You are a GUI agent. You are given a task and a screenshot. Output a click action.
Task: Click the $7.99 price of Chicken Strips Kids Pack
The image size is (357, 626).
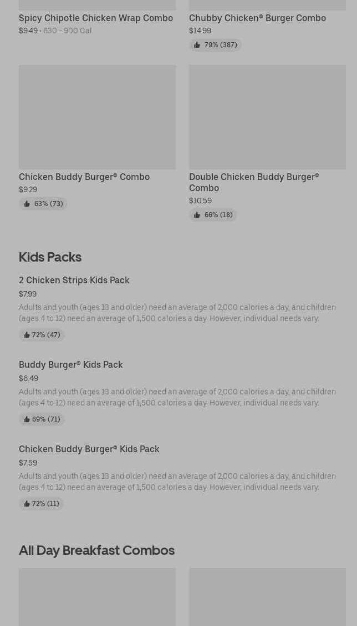tap(28, 294)
